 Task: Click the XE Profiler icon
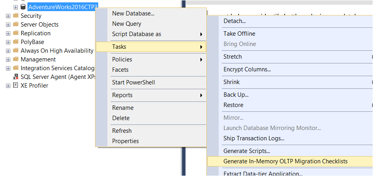pos(16,85)
